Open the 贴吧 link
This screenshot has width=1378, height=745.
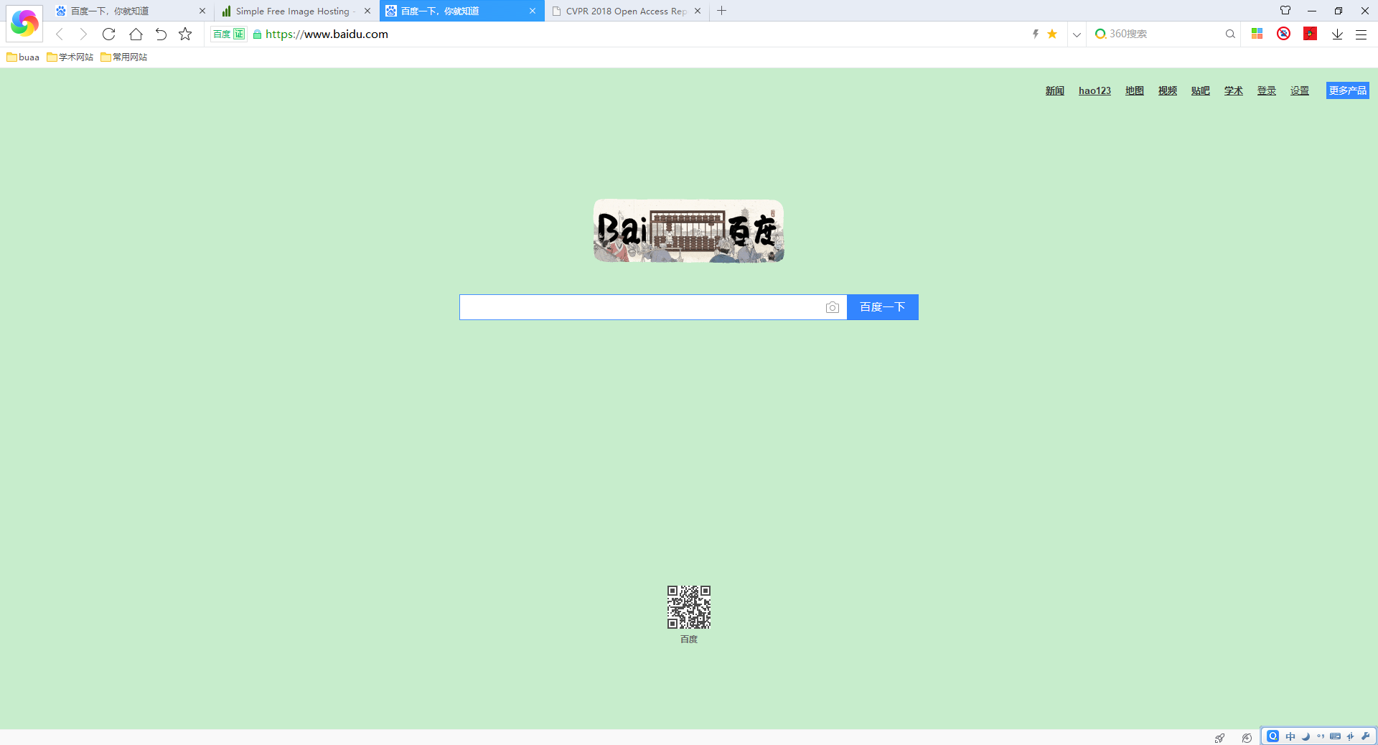[x=1201, y=90]
